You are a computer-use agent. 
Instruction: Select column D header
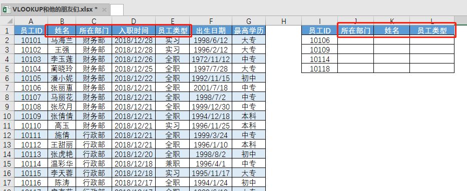[134, 21]
